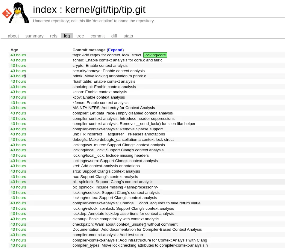Click the 43 hours link beside printk commit

coord(18,76)
